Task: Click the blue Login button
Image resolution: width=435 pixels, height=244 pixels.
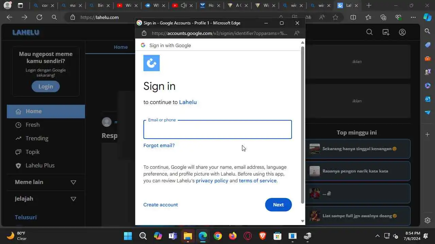Action: click(x=46, y=86)
